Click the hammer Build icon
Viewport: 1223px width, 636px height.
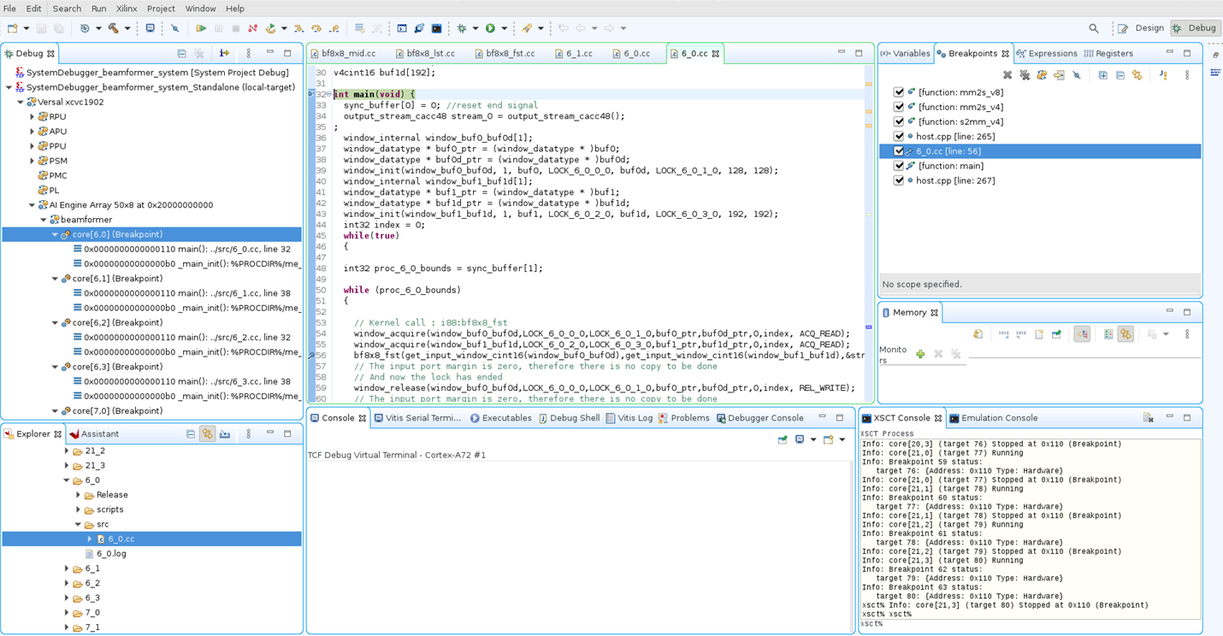pos(113,28)
